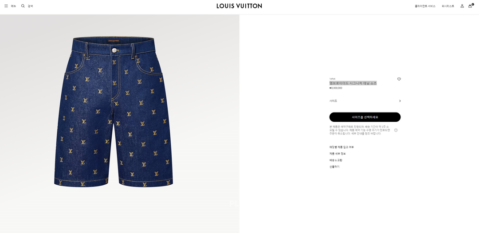The width and height of the screenshot is (479, 233).
Task: Expand the size chevron arrow
Action: pos(400,101)
